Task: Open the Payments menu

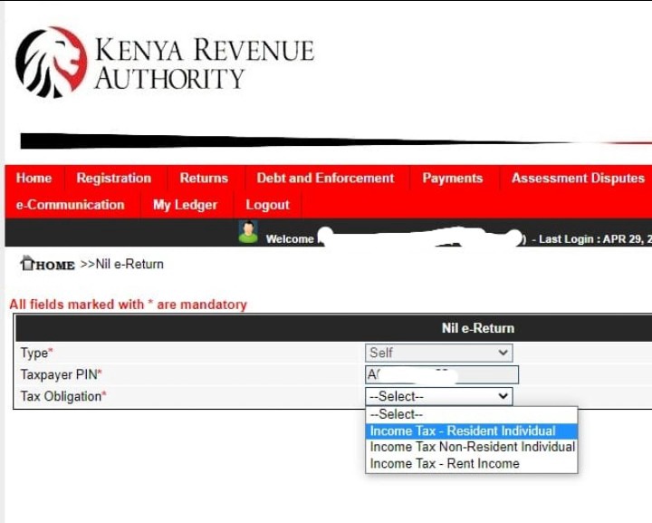Action: click(x=453, y=178)
